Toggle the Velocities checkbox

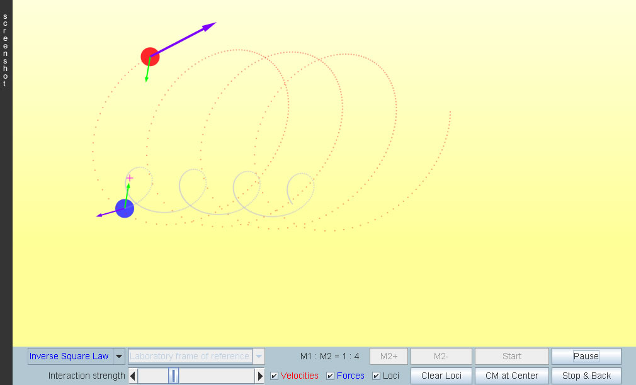275,376
